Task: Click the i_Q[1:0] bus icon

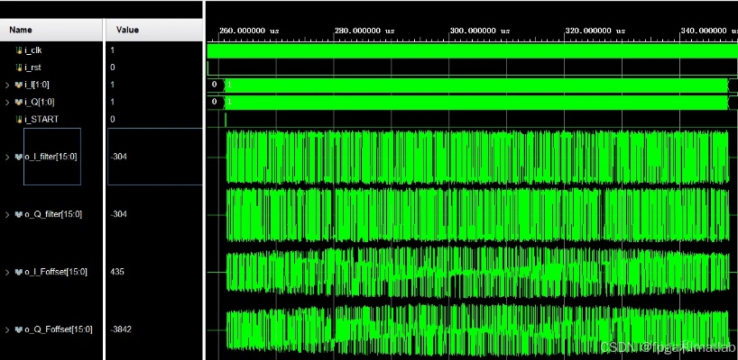Action: pyautogui.click(x=18, y=102)
